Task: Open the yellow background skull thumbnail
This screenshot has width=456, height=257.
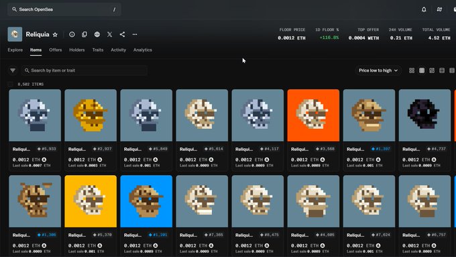Action: point(91,201)
